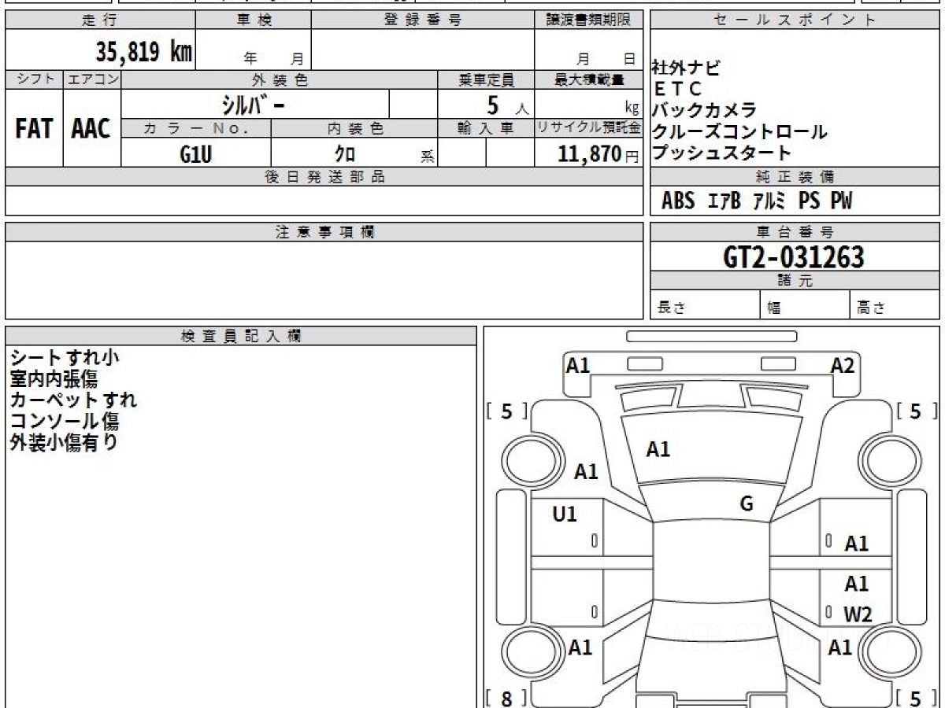Click the 長さ dimension label

[671, 308]
